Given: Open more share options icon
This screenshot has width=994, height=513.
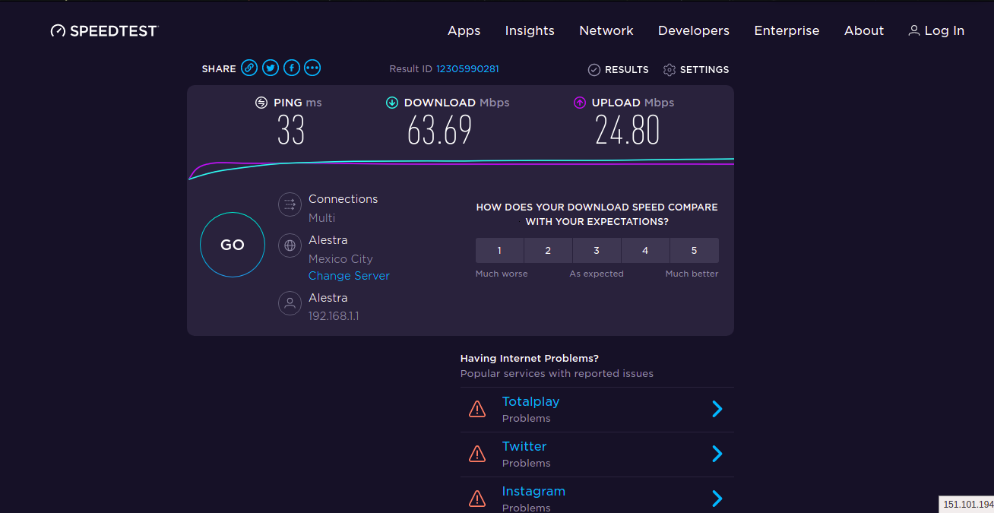Looking at the screenshot, I should tap(312, 68).
